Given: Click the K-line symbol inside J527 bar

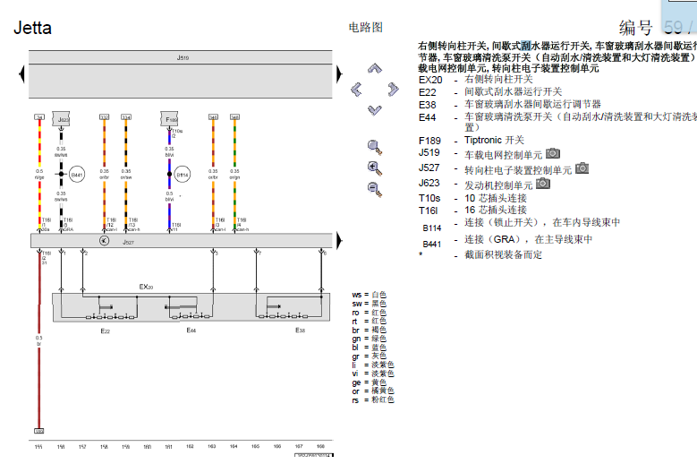Looking at the screenshot, I should point(104,241).
